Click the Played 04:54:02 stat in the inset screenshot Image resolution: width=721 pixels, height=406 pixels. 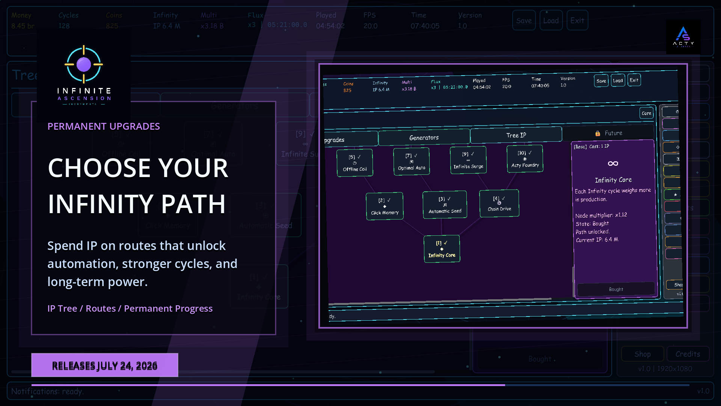coord(481,84)
